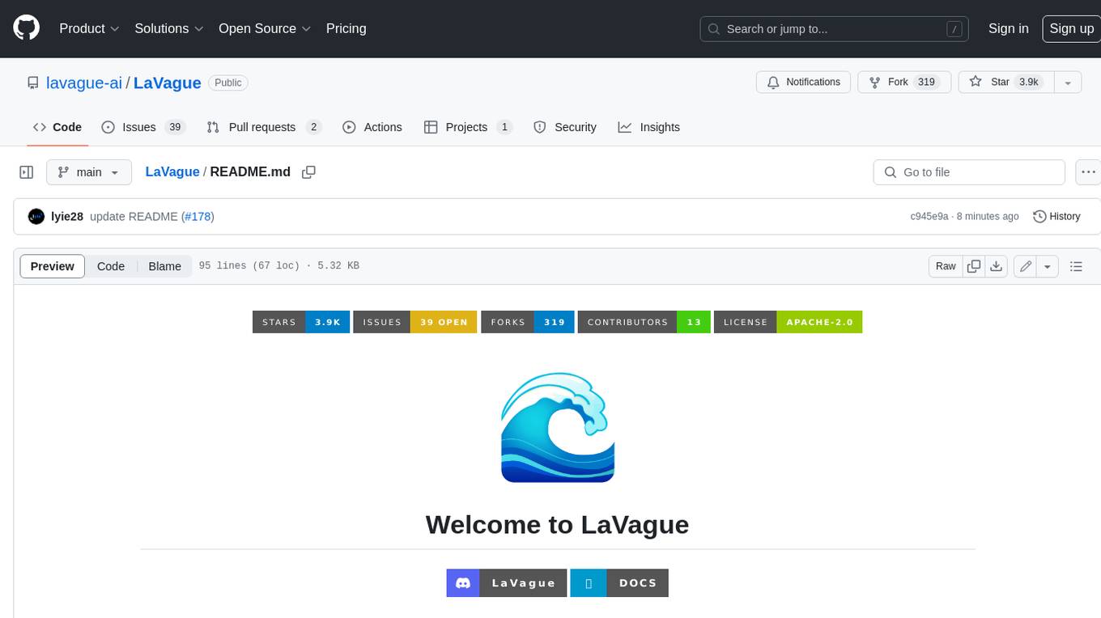The image size is (1101, 618).
Task: Expand the file tree side panel
Action: [27, 172]
